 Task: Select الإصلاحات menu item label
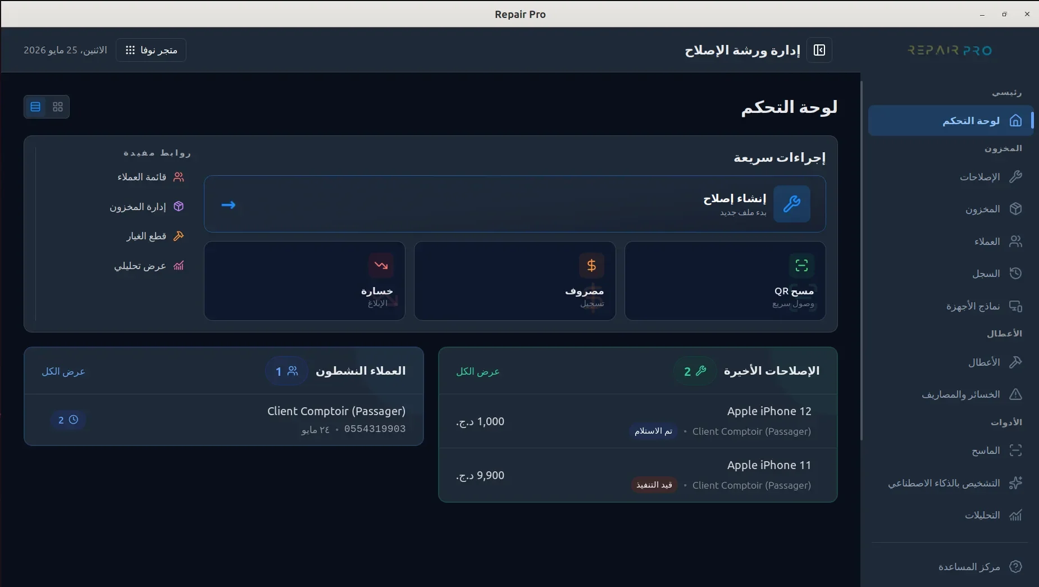click(980, 177)
